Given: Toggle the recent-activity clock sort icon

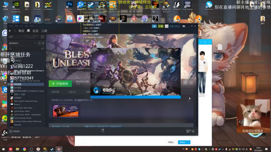Looking at the screenshot, I should tap(39, 43).
